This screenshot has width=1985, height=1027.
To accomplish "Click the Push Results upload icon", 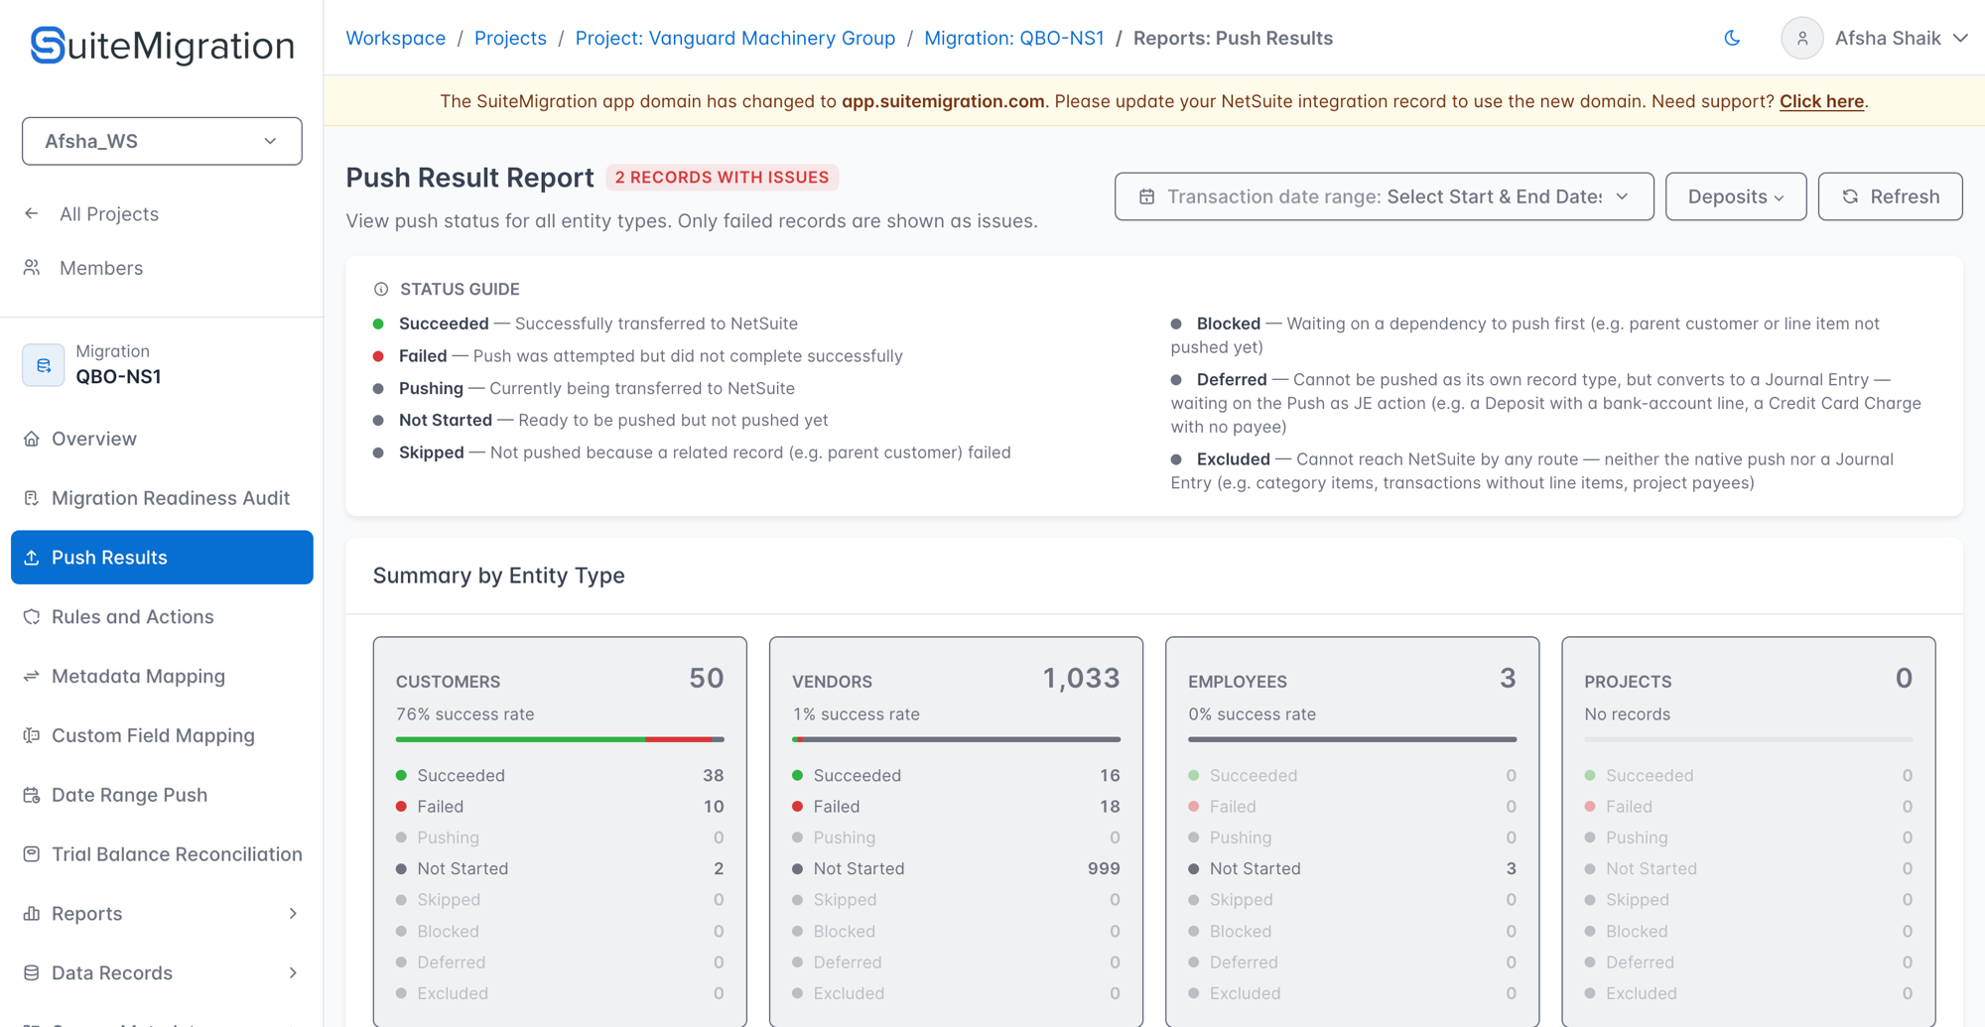I will pyautogui.click(x=32, y=558).
